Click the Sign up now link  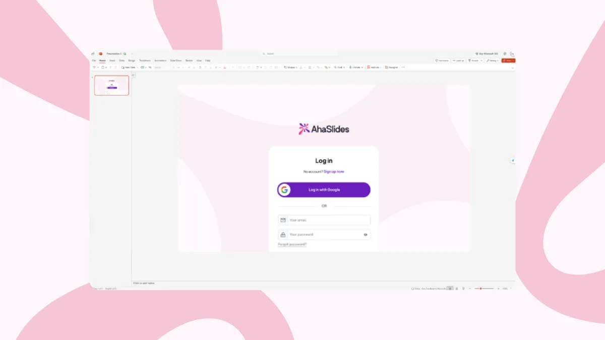(335, 171)
